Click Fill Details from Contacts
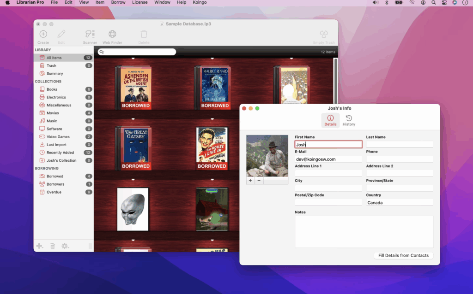 (403, 255)
